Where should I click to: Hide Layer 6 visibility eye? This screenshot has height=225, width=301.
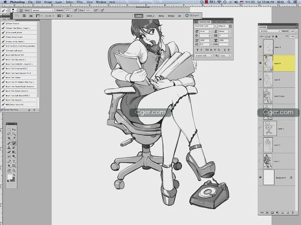pyautogui.click(x=260, y=79)
